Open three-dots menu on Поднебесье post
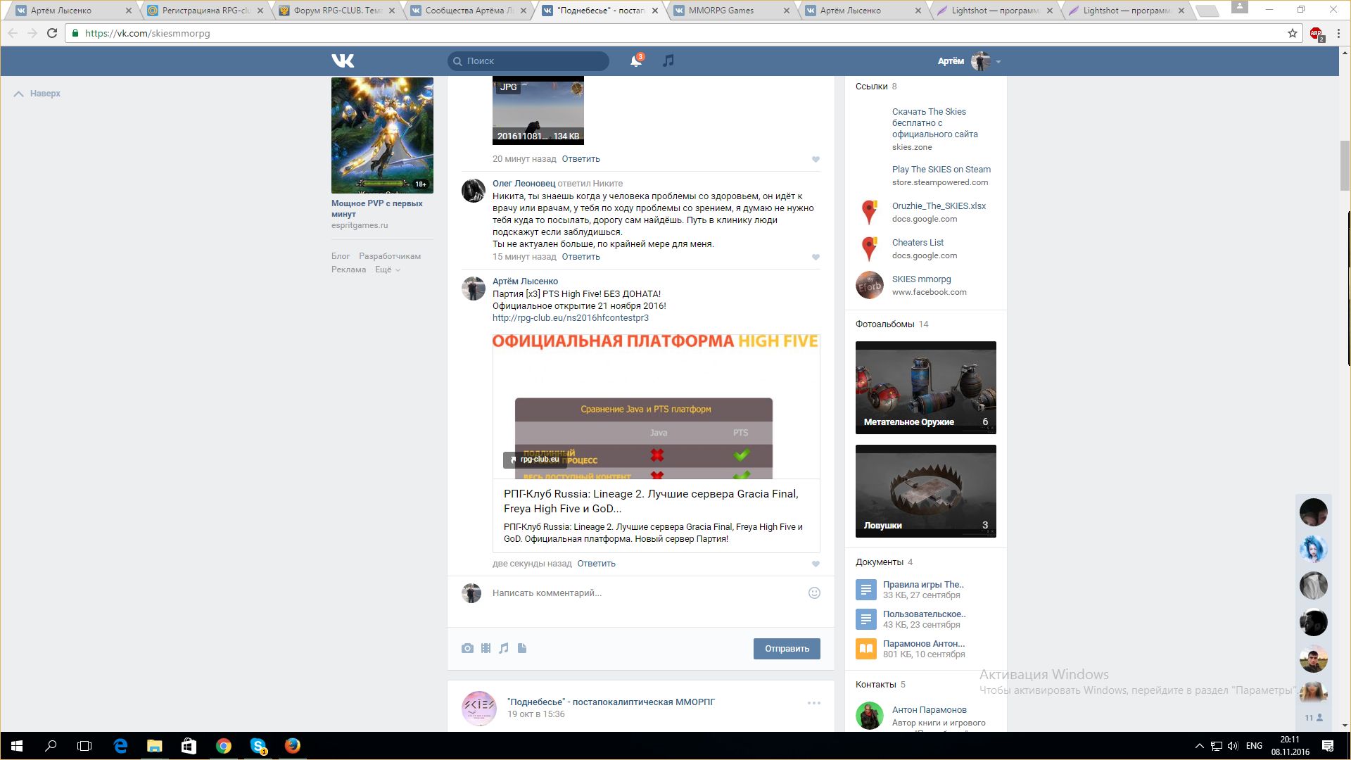 pos(813,703)
